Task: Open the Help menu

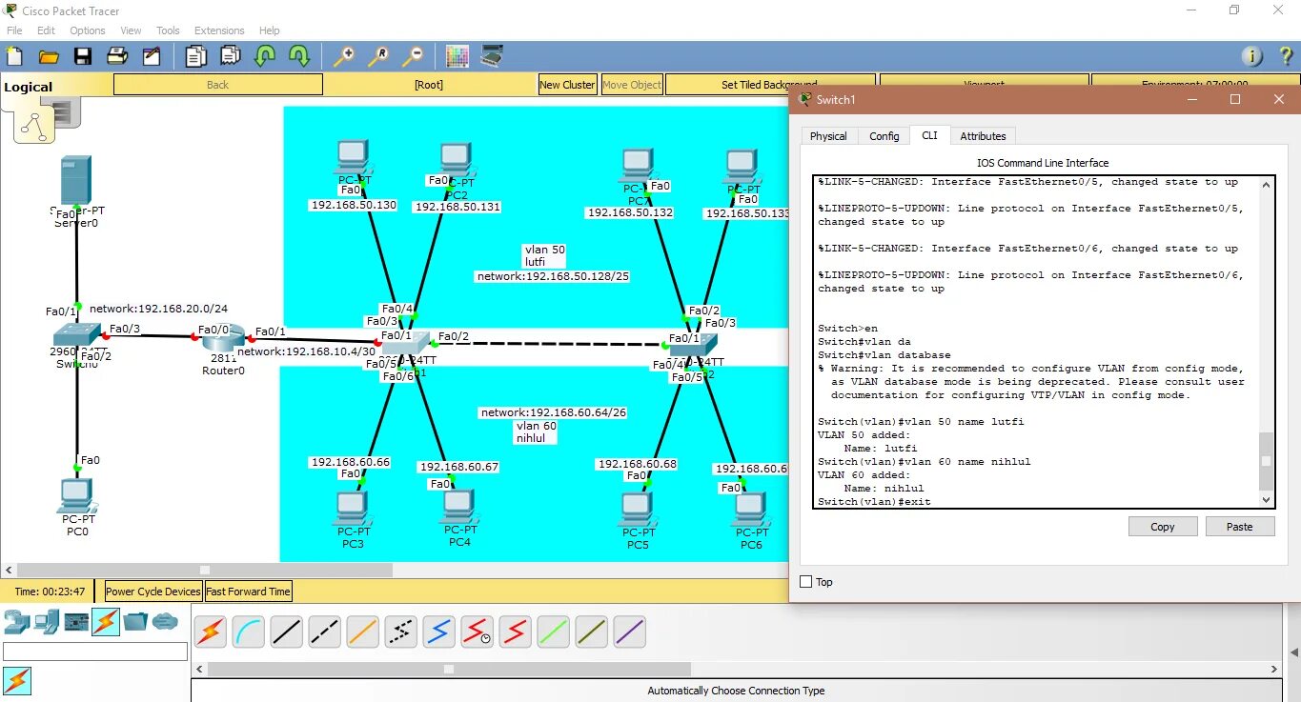Action: click(270, 30)
